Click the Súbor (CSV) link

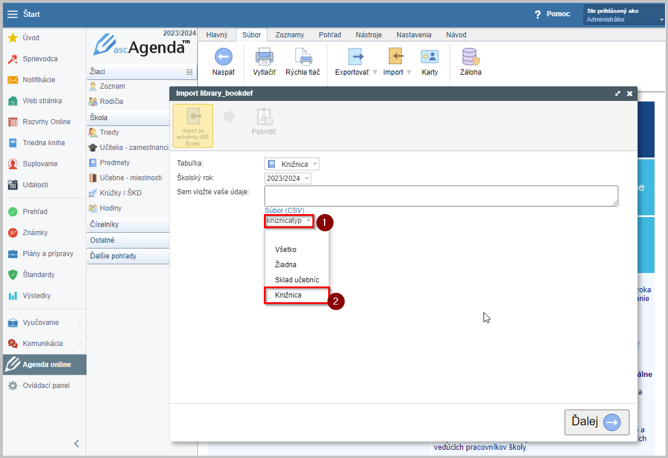284,211
